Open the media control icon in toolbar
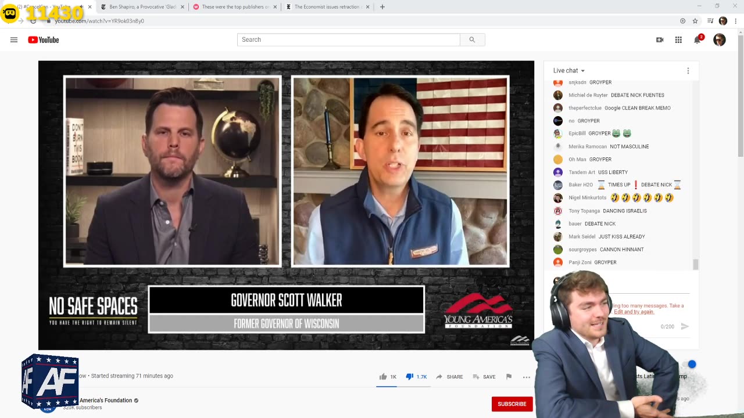This screenshot has height=418, width=744. coord(710,21)
